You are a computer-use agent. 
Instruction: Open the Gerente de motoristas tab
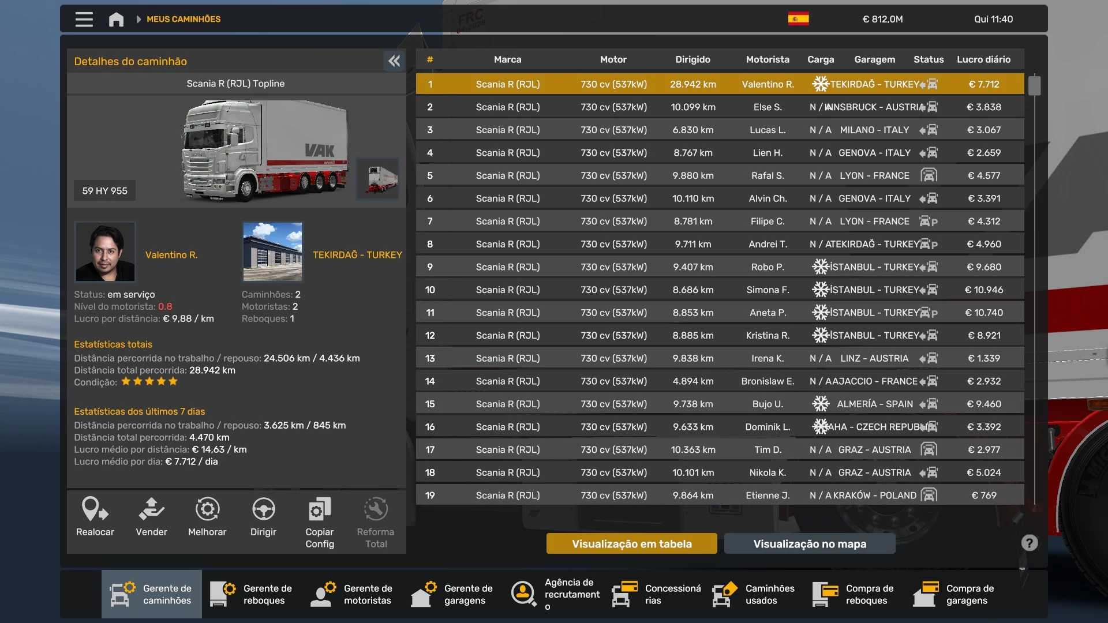(x=352, y=594)
